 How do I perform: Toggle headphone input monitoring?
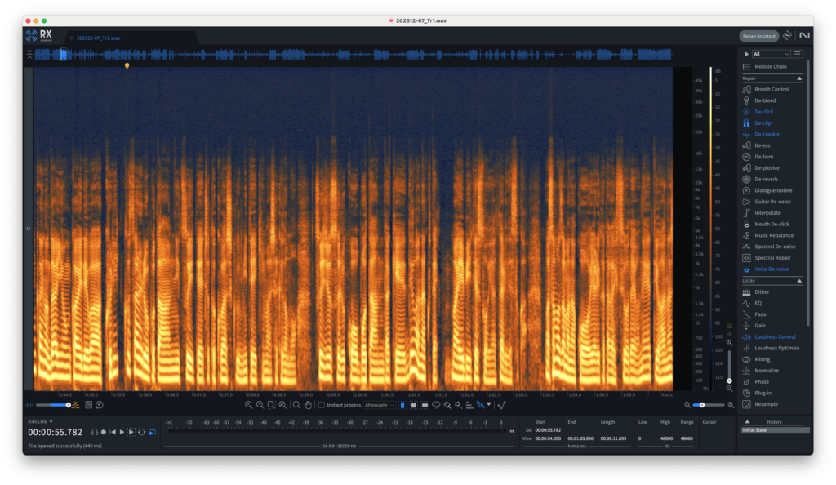point(95,432)
